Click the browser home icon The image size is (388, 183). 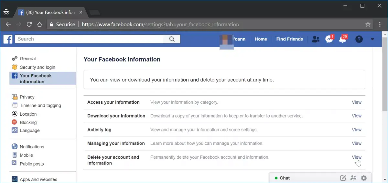(x=39, y=24)
